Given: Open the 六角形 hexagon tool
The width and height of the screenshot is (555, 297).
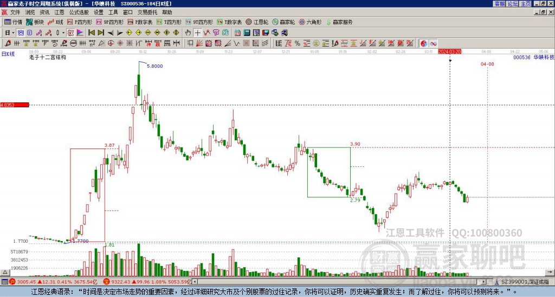Looking at the screenshot, I should 310,22.
